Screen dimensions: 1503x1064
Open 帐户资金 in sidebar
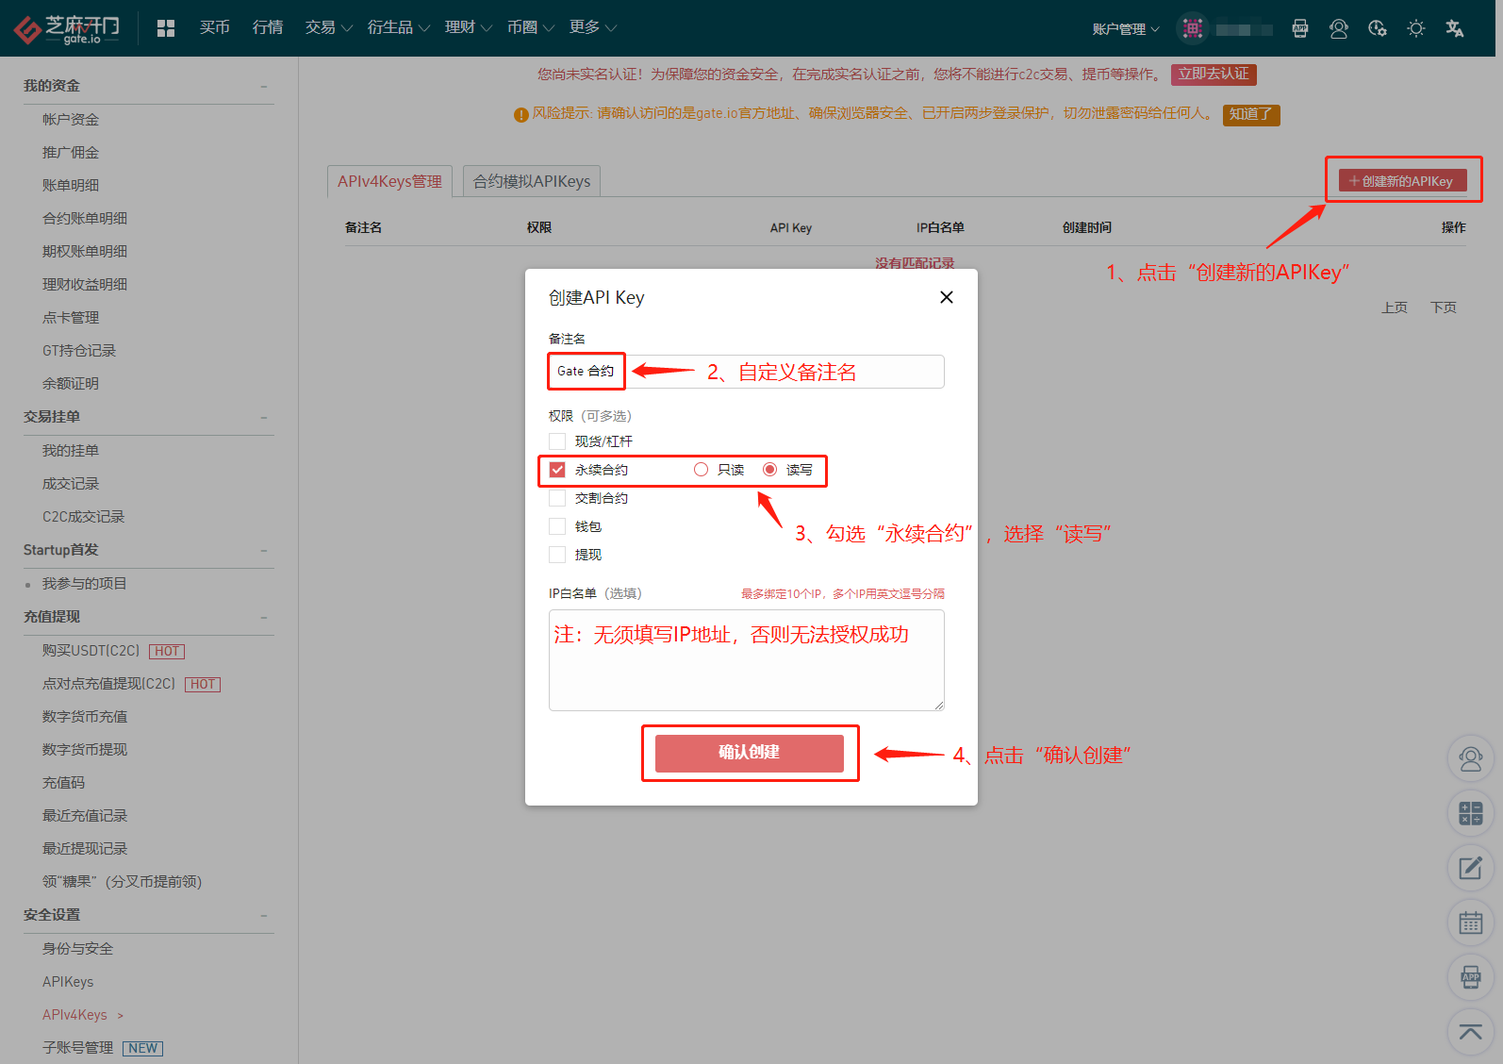tap(71, 119)
